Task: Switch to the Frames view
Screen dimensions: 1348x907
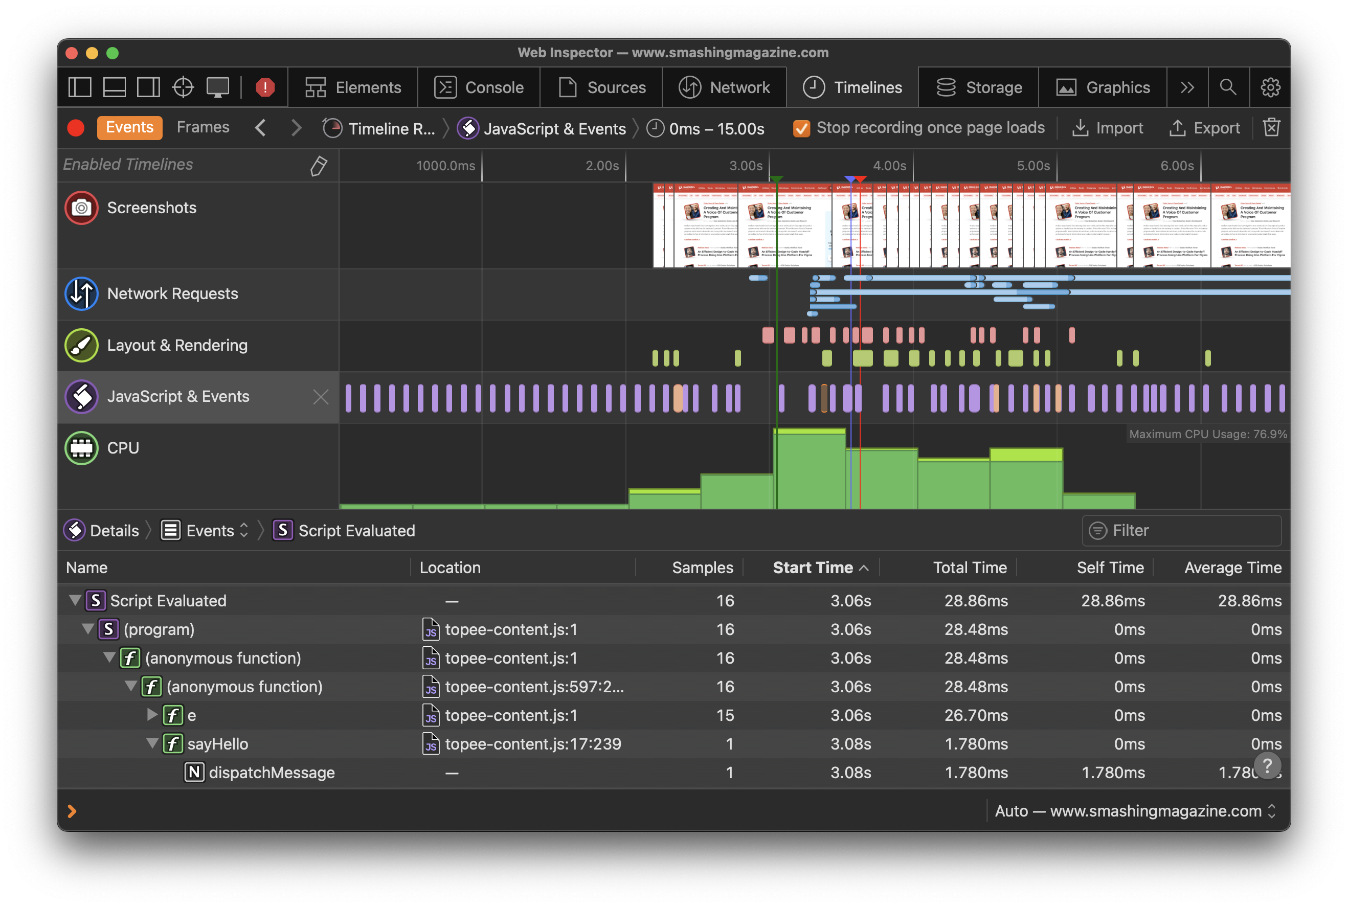Action: coord(203,127)
